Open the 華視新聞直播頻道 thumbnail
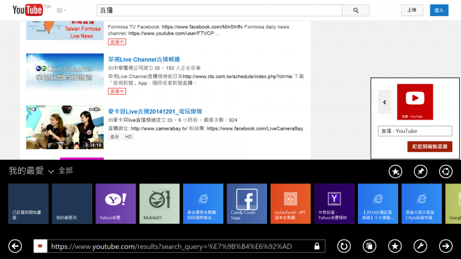461x259 pixels. click(x=65, y=75)
